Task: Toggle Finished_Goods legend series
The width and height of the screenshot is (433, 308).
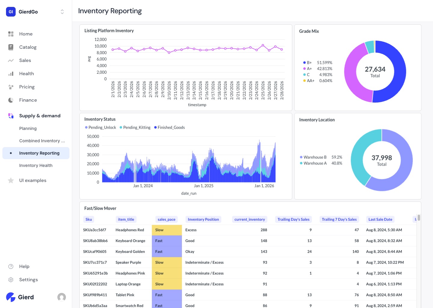Action: 169,128
